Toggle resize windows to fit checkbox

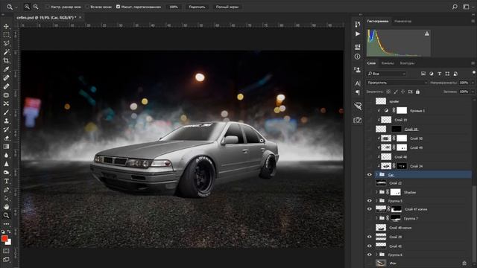[x=47, y=7]
